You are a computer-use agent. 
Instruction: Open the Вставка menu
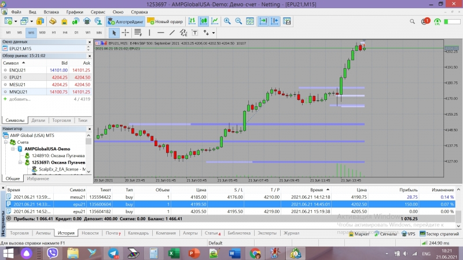[51, 12]
